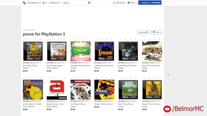Click the globe icon beside USA
This screenshot has width=207, height=116.
(129, 3)
